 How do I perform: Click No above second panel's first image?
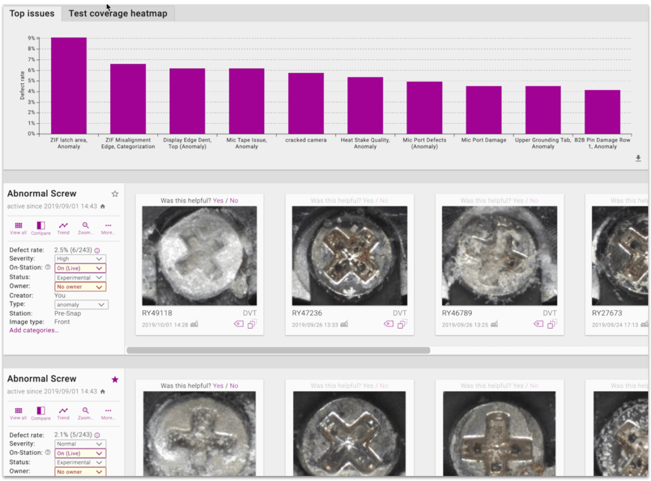coord(234,386)
